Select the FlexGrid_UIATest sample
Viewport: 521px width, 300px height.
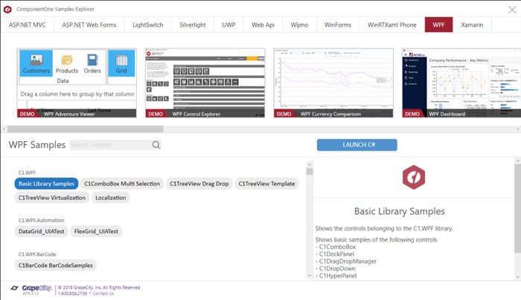point(96,232)
